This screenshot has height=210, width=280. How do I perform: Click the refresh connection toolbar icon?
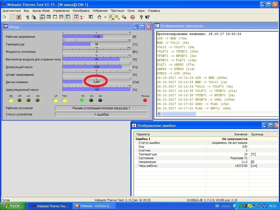point(12,17)
